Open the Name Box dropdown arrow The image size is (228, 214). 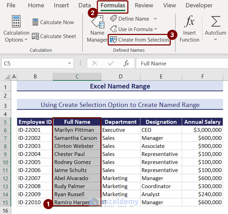[x=69, y=63]
